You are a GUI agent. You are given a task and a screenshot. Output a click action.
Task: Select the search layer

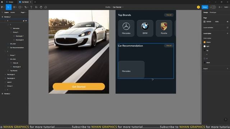tap(9, 82)
